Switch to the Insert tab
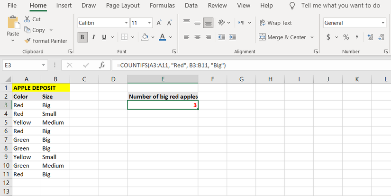Viewport: 391px width, 196px height. (x=64, y=6)
